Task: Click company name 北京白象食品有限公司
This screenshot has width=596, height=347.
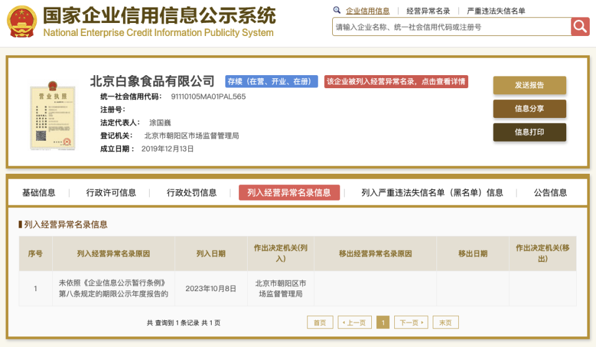Action: (153, 81)
